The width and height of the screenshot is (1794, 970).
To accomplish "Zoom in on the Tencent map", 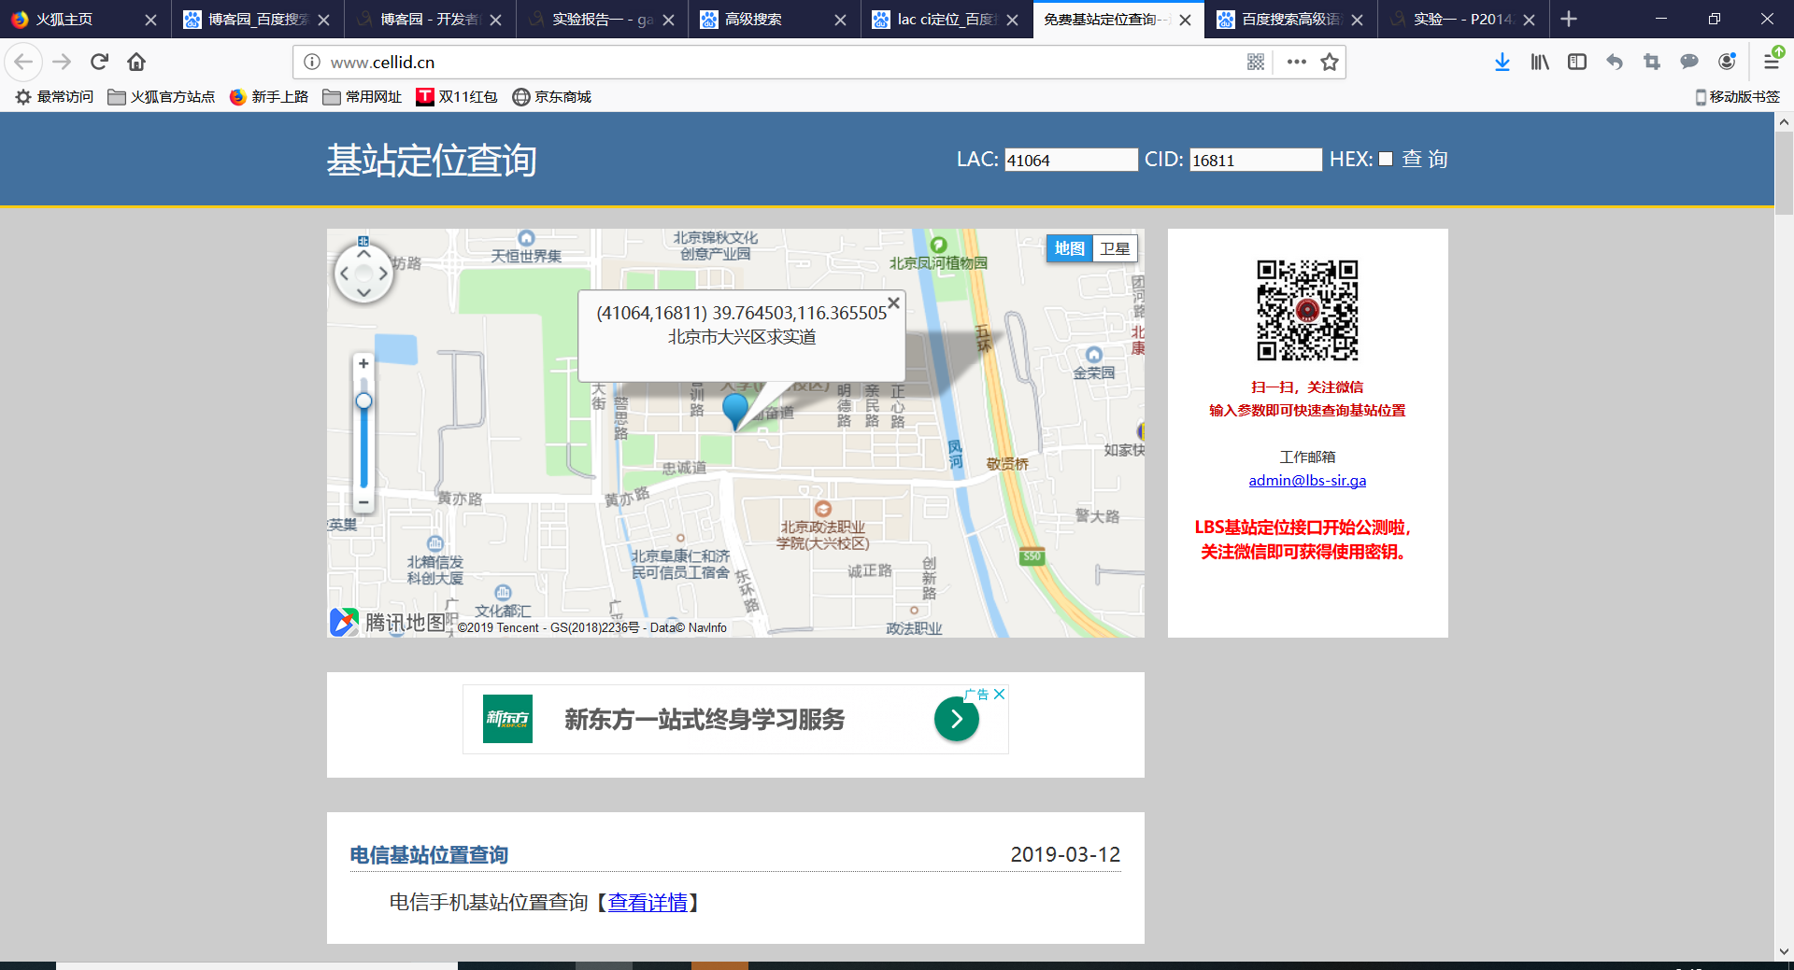I will (363, 363).
